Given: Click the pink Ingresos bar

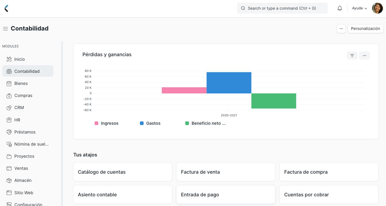Looking at the screenshot, I should 184,90.
